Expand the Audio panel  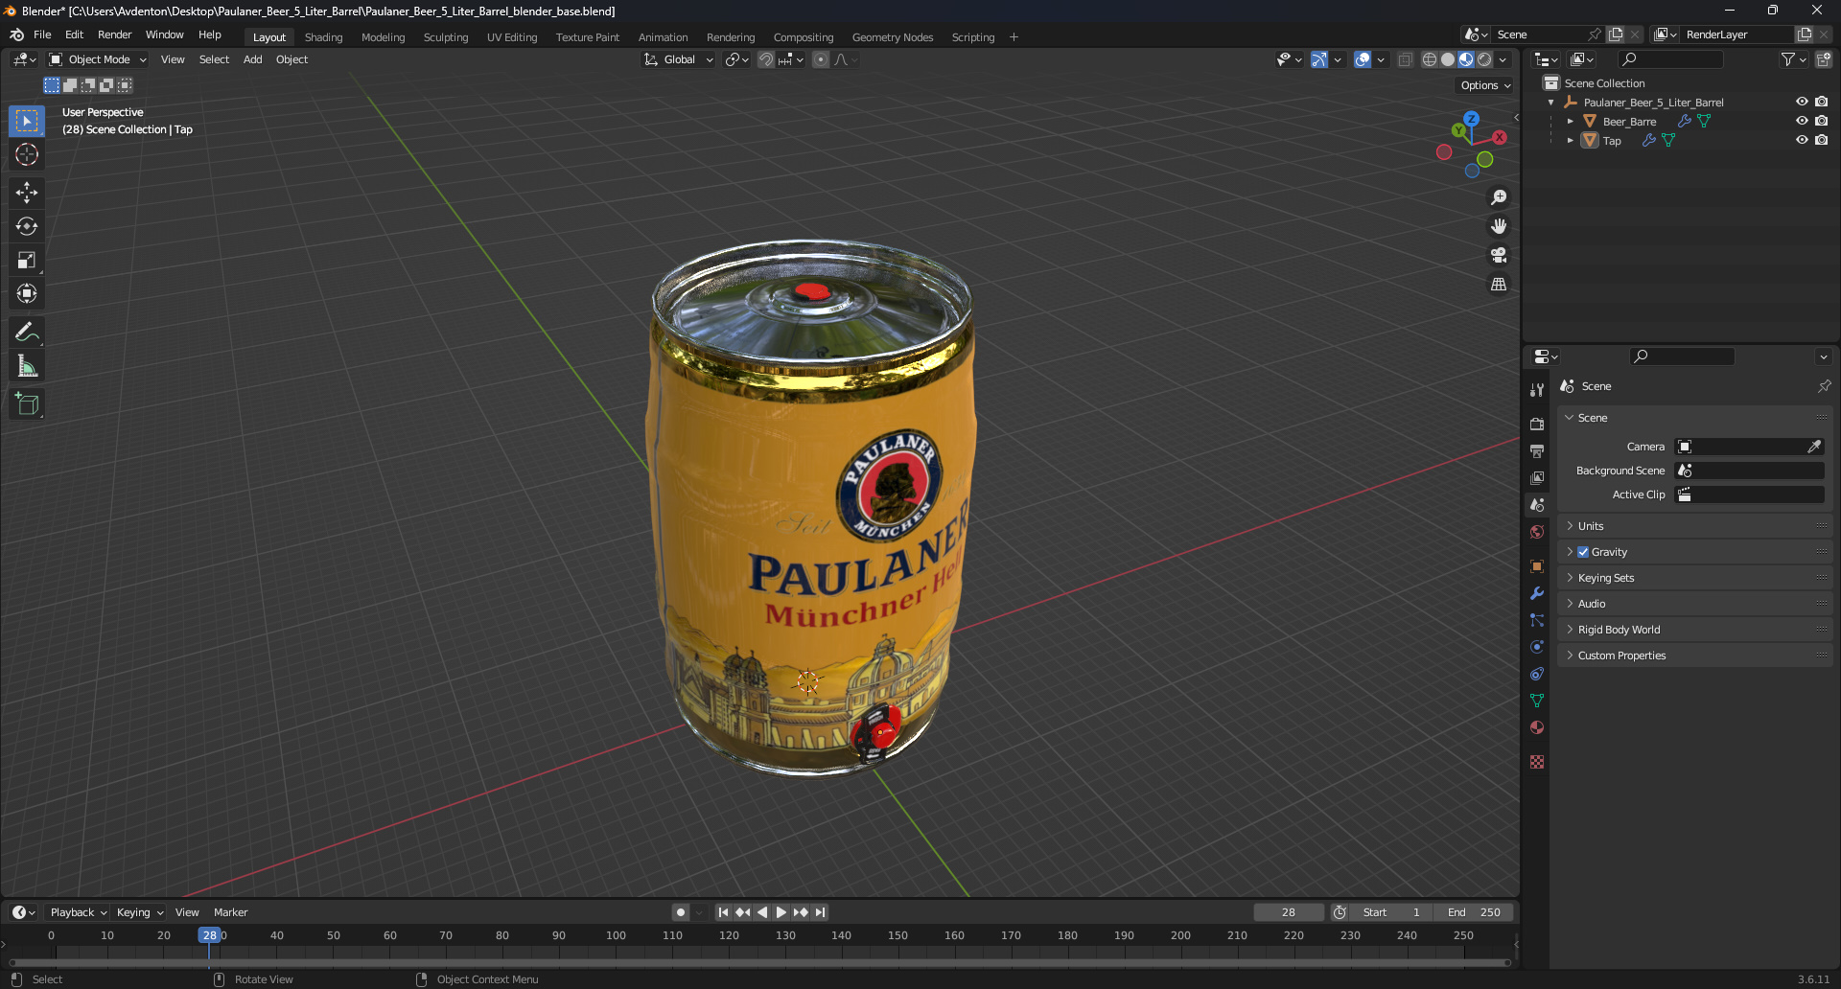pyautogui.click(x=1694, y=604)
